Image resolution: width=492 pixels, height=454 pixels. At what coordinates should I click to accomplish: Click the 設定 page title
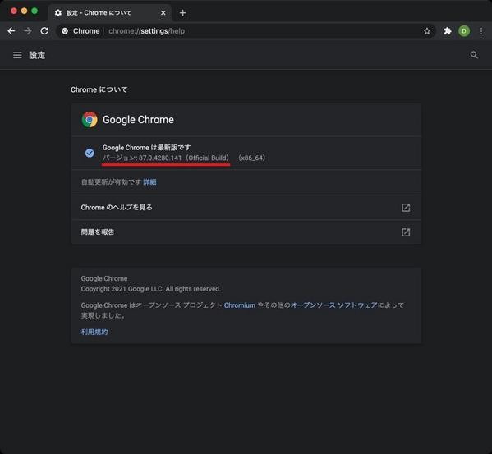[x=37, y=55]
